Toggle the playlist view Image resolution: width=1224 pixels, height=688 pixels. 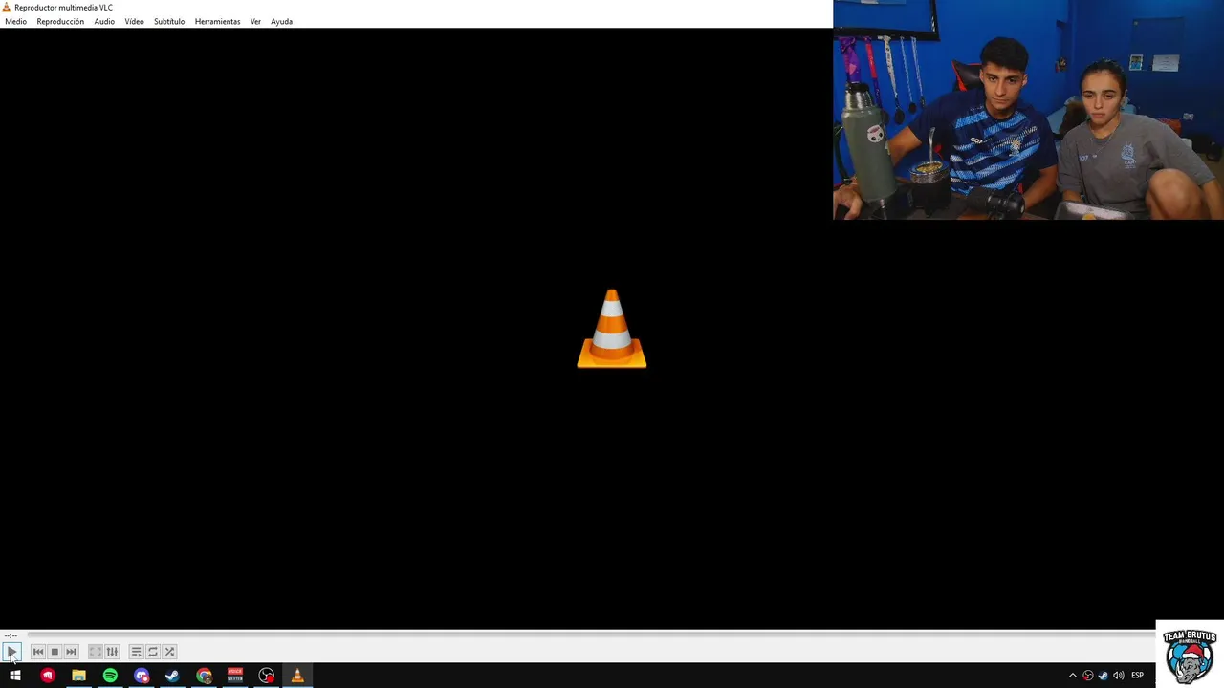click(x=136, y=652)
